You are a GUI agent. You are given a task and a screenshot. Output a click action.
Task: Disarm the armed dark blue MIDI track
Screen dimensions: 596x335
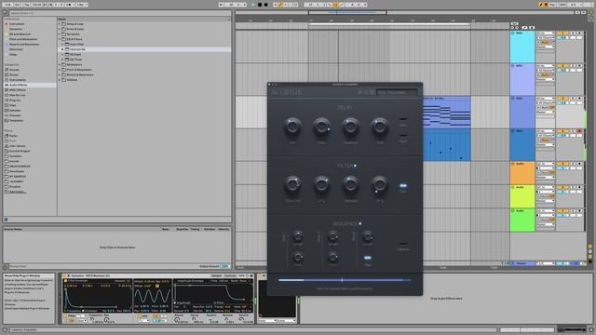tap(579, 131)
